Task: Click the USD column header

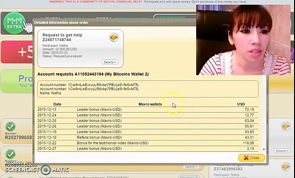Action: click(241, 104)
